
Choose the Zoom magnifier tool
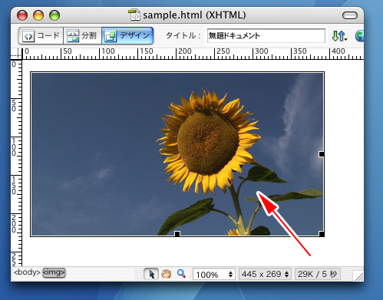click(181, 274)
